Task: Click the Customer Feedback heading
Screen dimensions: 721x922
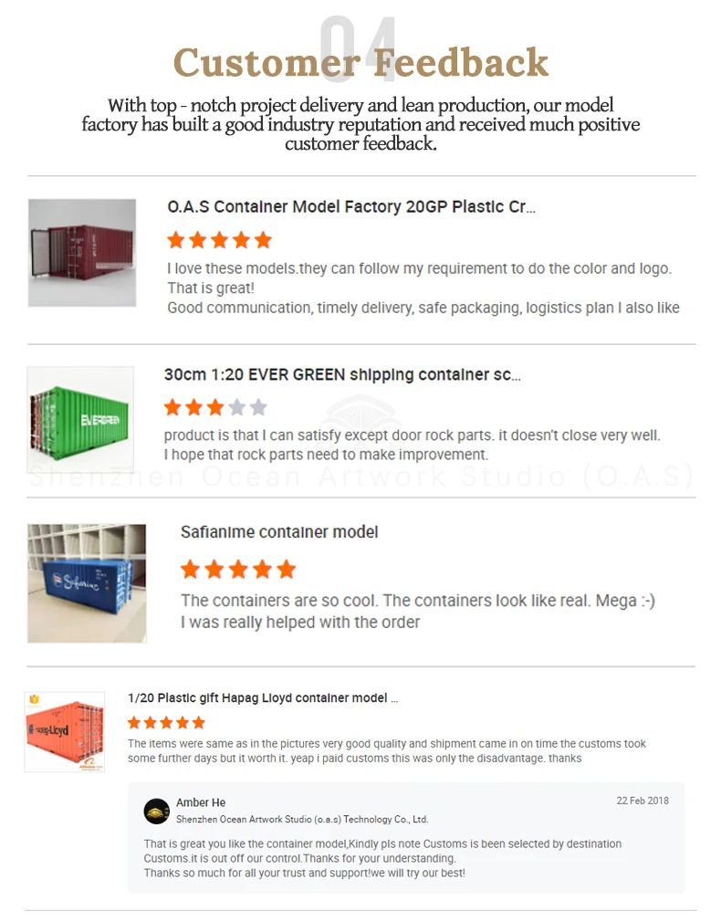Action: [361, 62]
